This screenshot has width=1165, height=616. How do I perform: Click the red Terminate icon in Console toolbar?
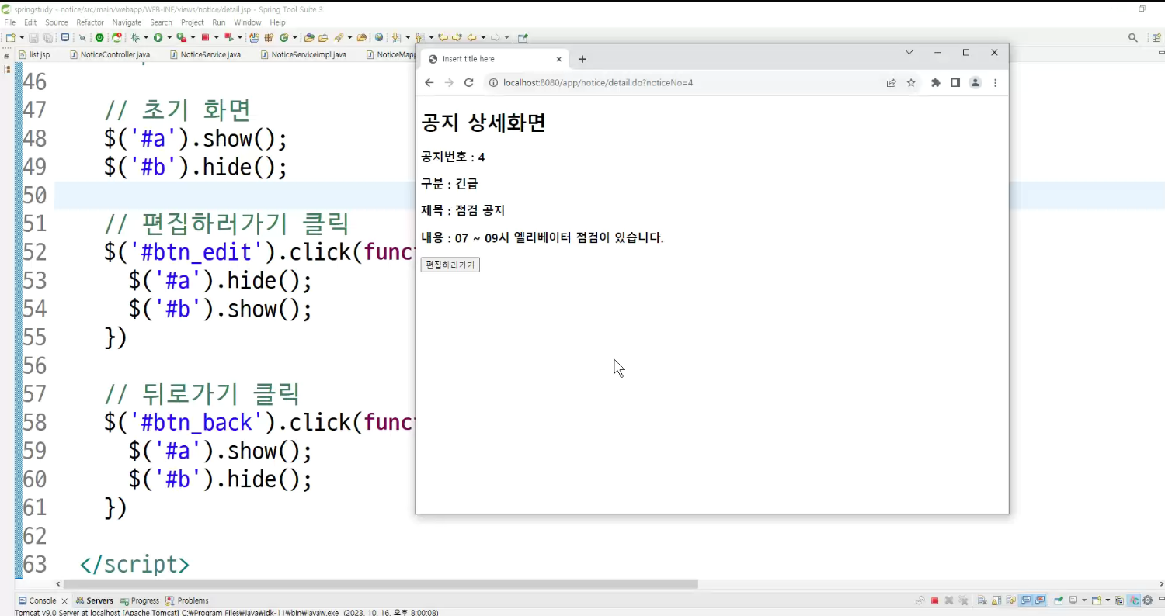[934, 600]
